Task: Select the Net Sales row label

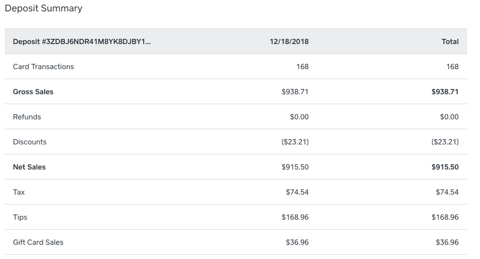Action: pos(29,167)
